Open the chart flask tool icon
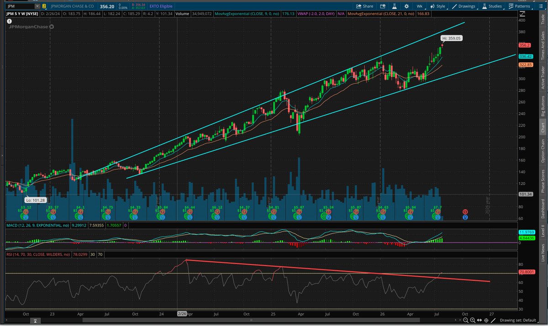This screenshot has height=326, width=548. pos(395,6)
